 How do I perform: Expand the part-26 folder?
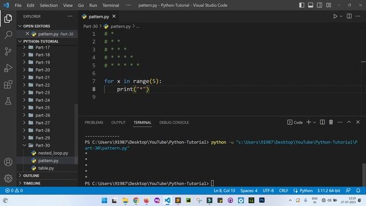(x=42, y=115)
